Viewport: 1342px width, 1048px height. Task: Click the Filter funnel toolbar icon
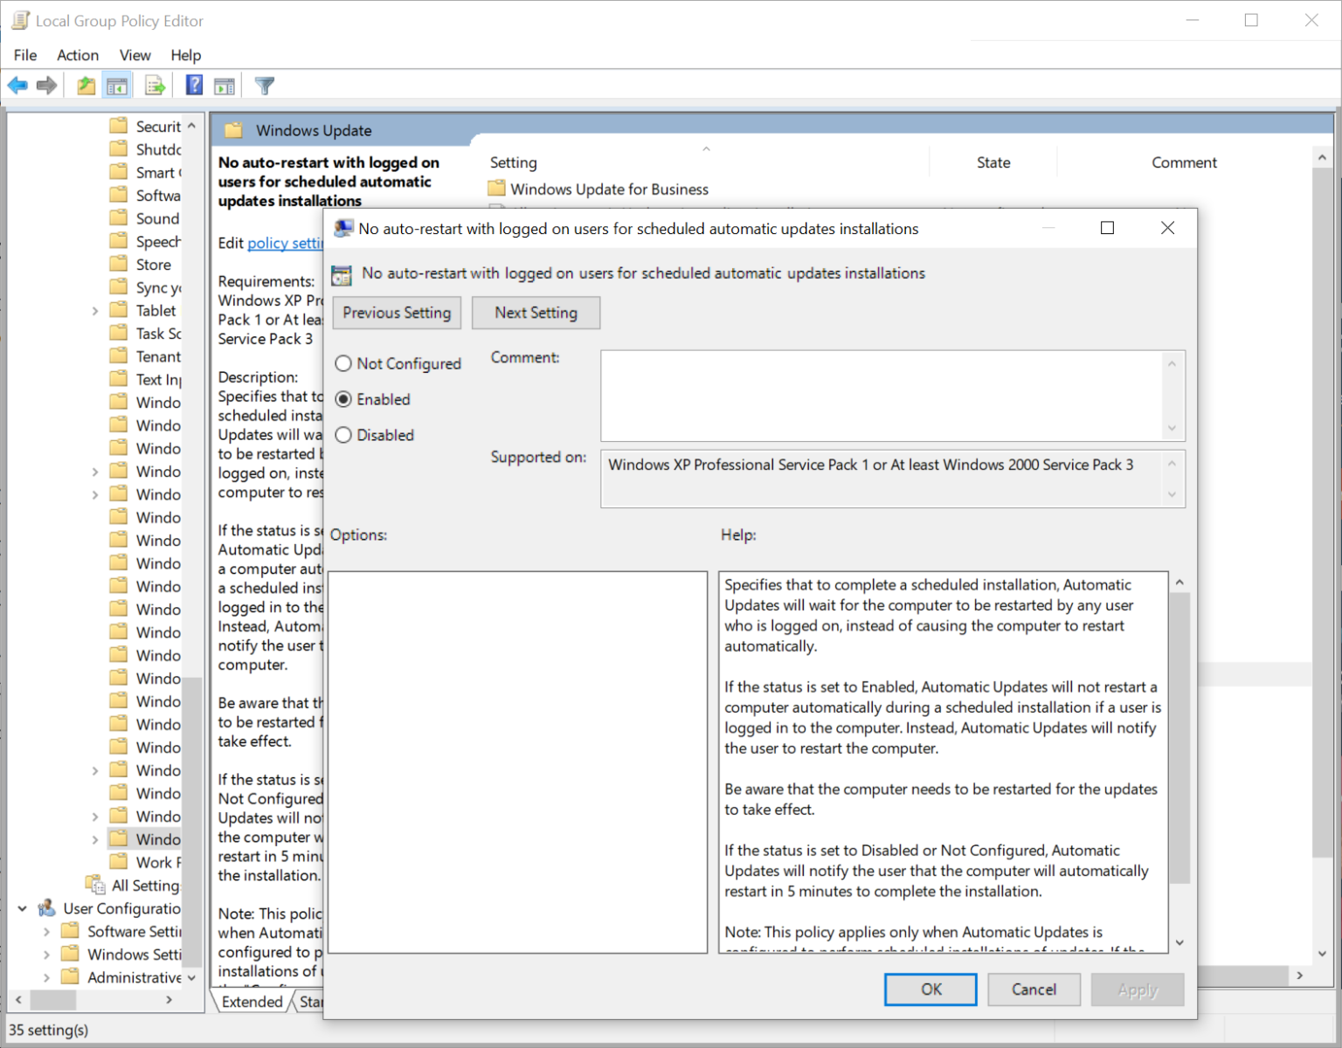pyautogui.click(x=265, y=86)
